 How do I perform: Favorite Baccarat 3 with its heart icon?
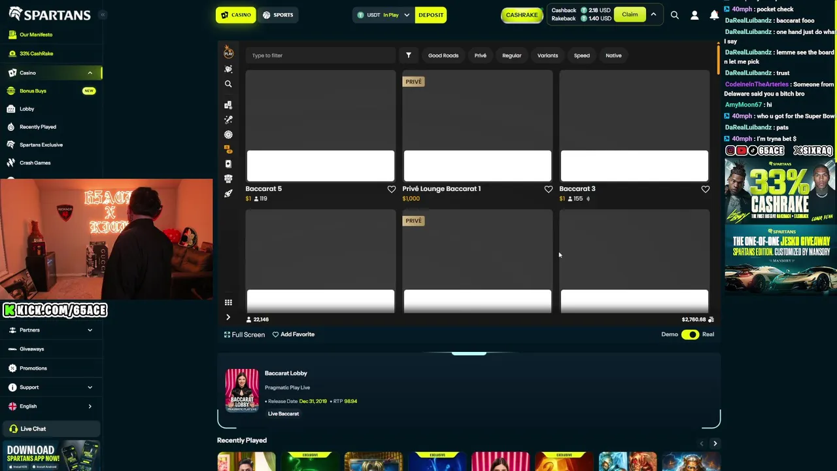[706, 189]
